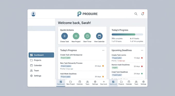Open Creat Task Deadlines item
Viewport: 175px width, 96px height.
click(120, 72)
